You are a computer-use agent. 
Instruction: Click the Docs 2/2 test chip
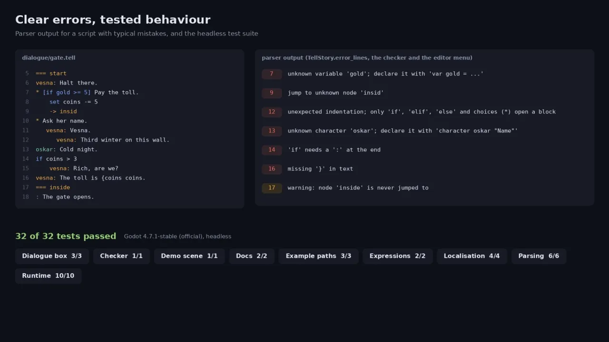[252, 256]
